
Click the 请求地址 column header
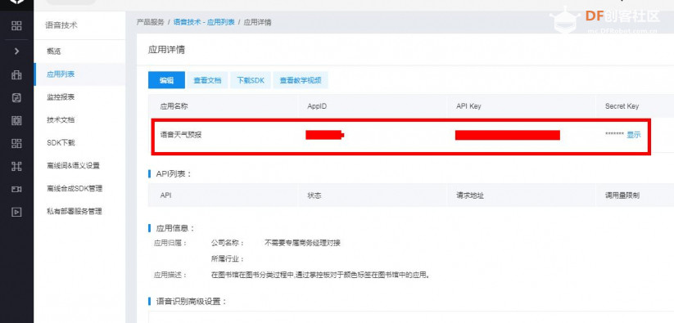tap(470, 195)
